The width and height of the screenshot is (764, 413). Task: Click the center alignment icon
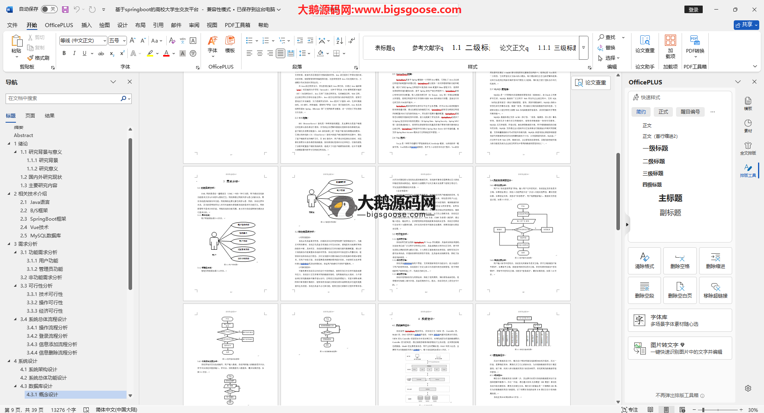[x=260, y=53]
